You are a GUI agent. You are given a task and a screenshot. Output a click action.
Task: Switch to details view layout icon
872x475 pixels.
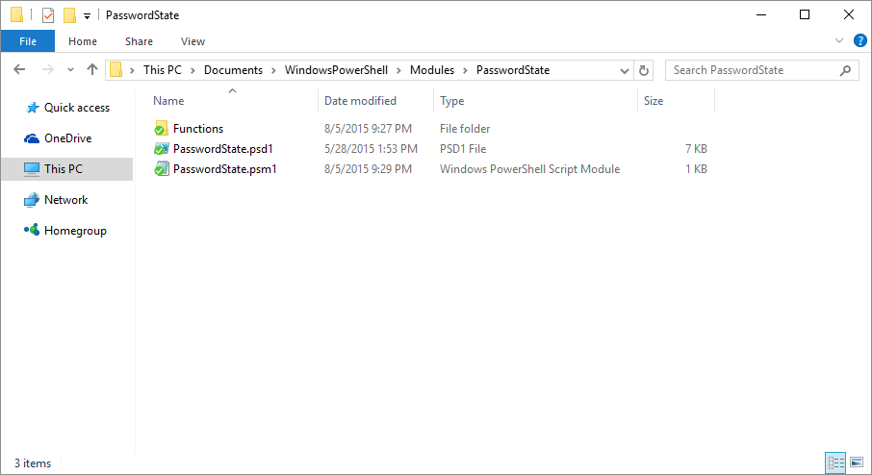pos(835,462)
